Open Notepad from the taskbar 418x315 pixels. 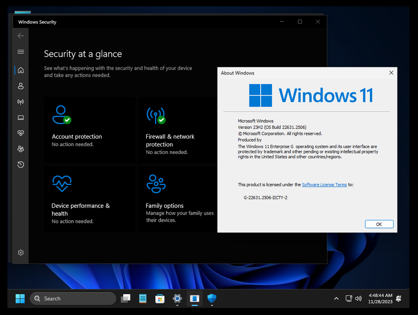pyautogui.click(x=143, y=298)
